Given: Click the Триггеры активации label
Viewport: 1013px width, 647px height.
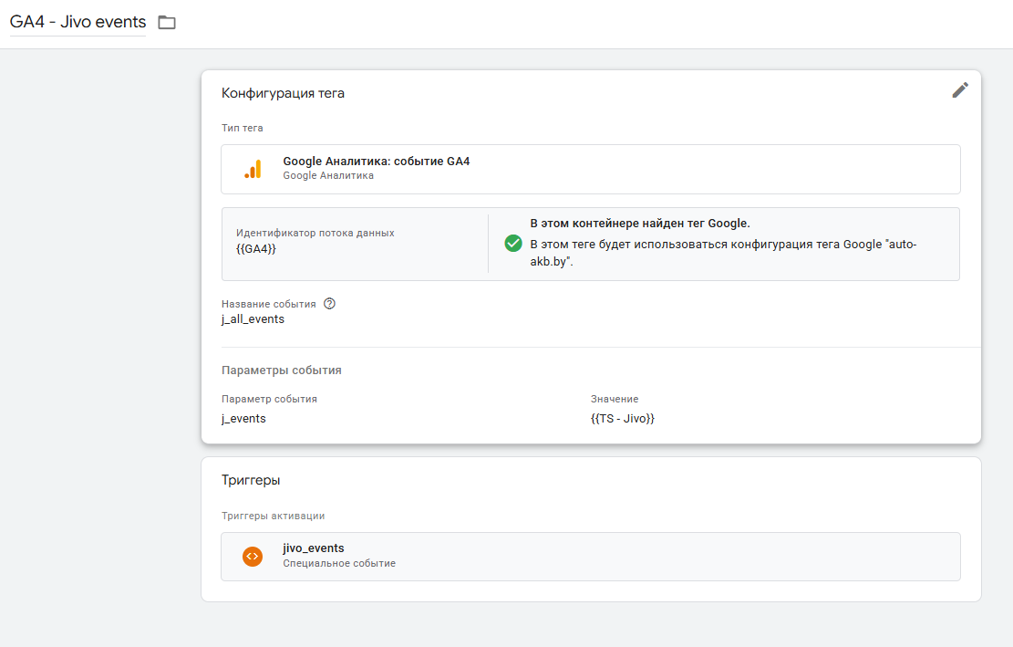Looking at the screenshot, I should tap(273, 516).
